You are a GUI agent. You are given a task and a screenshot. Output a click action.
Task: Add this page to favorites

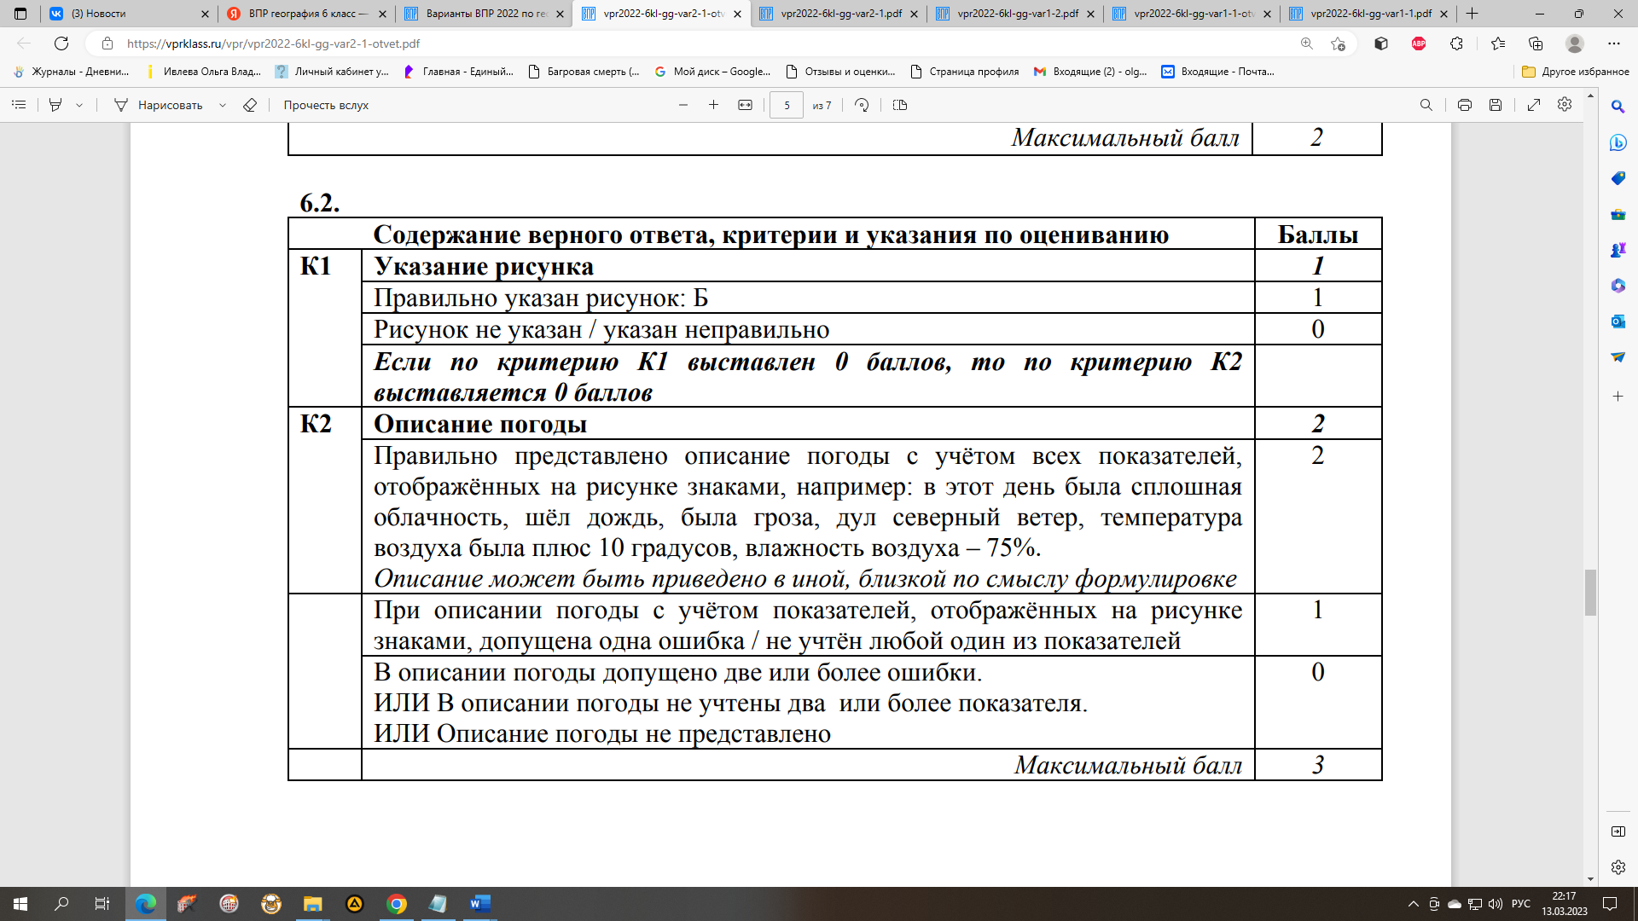click(1338, 43)
